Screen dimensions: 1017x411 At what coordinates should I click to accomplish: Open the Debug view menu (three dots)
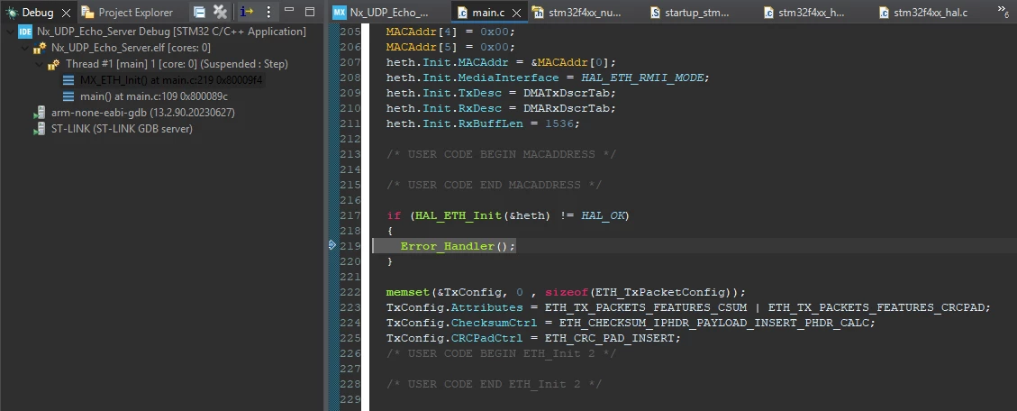(269, 12)
